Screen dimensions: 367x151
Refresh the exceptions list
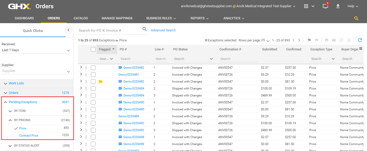click(x=360, y=40)
